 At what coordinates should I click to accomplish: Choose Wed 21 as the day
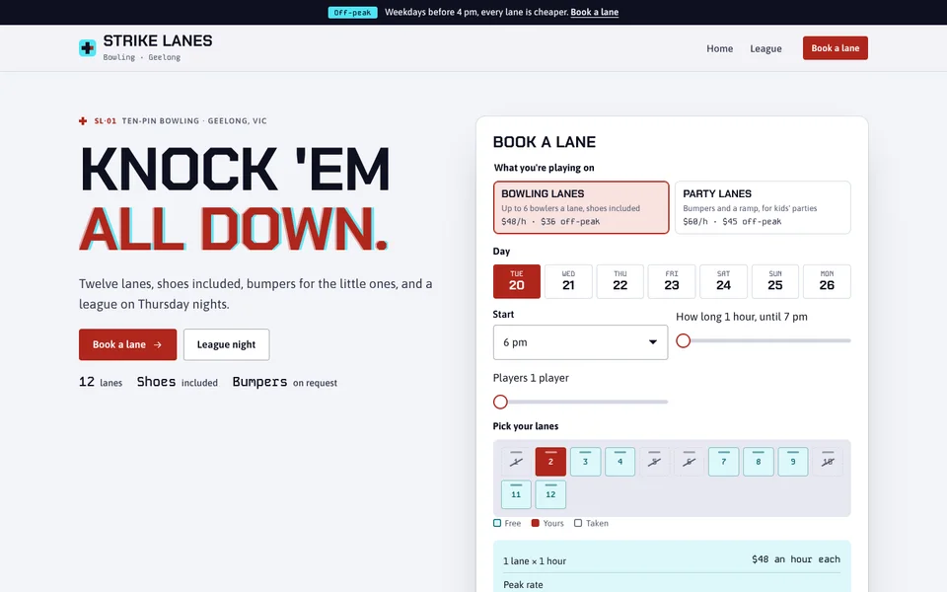tap(568, 281)
